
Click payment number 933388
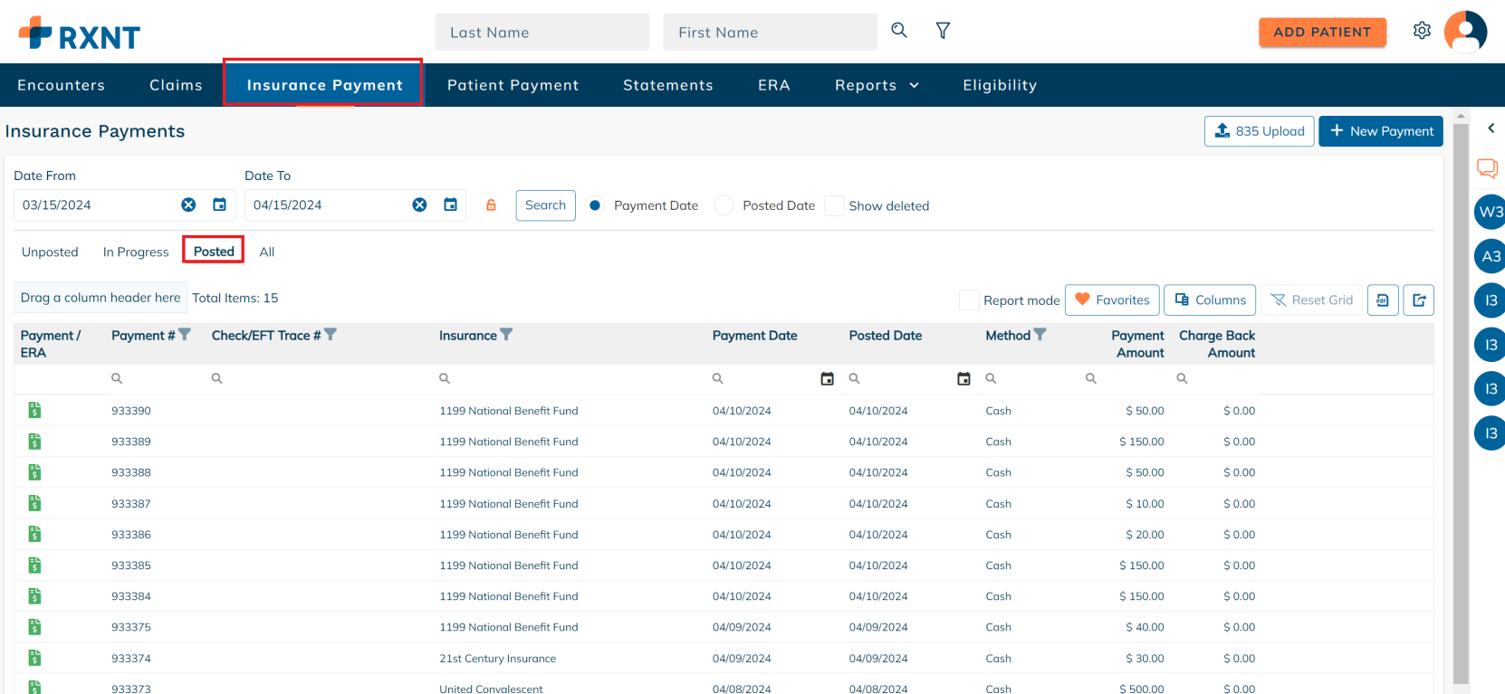coord(131,472)
